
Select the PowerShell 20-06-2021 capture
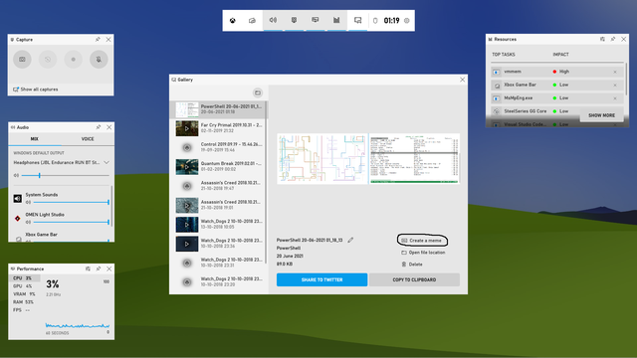coord(218,109)
